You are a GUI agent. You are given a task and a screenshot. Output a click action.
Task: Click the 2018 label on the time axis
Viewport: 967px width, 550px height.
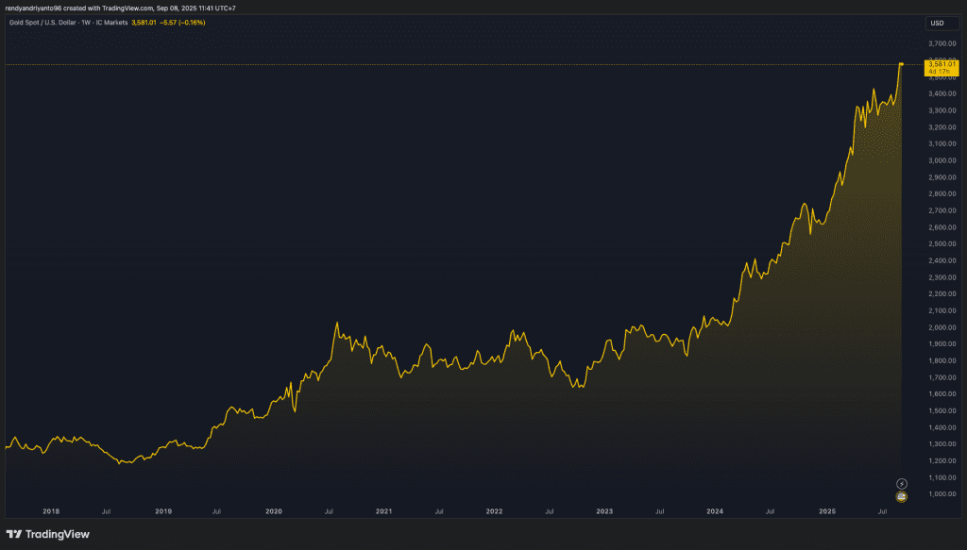(52, 510)
